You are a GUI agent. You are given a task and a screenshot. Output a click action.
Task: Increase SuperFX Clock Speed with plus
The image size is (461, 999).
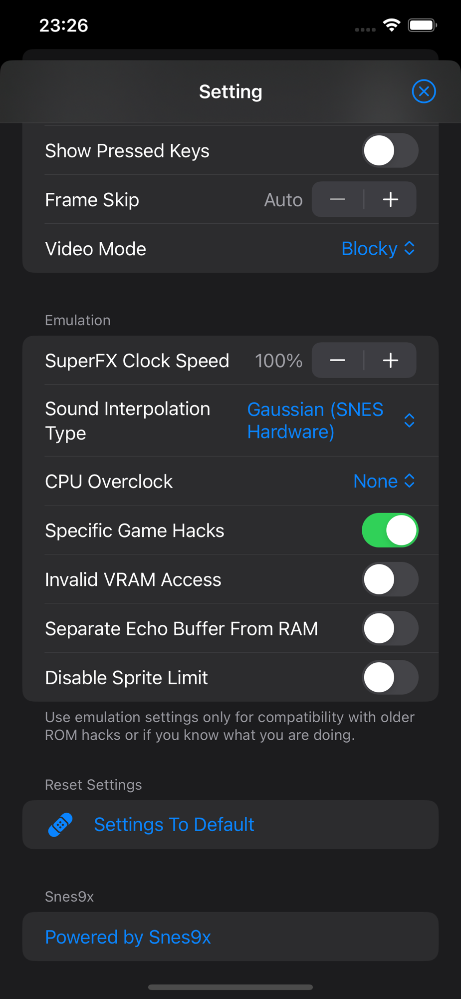(x=391, y=360)
